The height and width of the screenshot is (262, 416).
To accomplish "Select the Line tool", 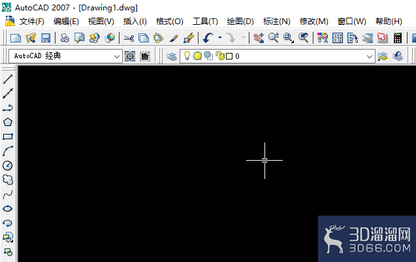I will click(8, 79).
